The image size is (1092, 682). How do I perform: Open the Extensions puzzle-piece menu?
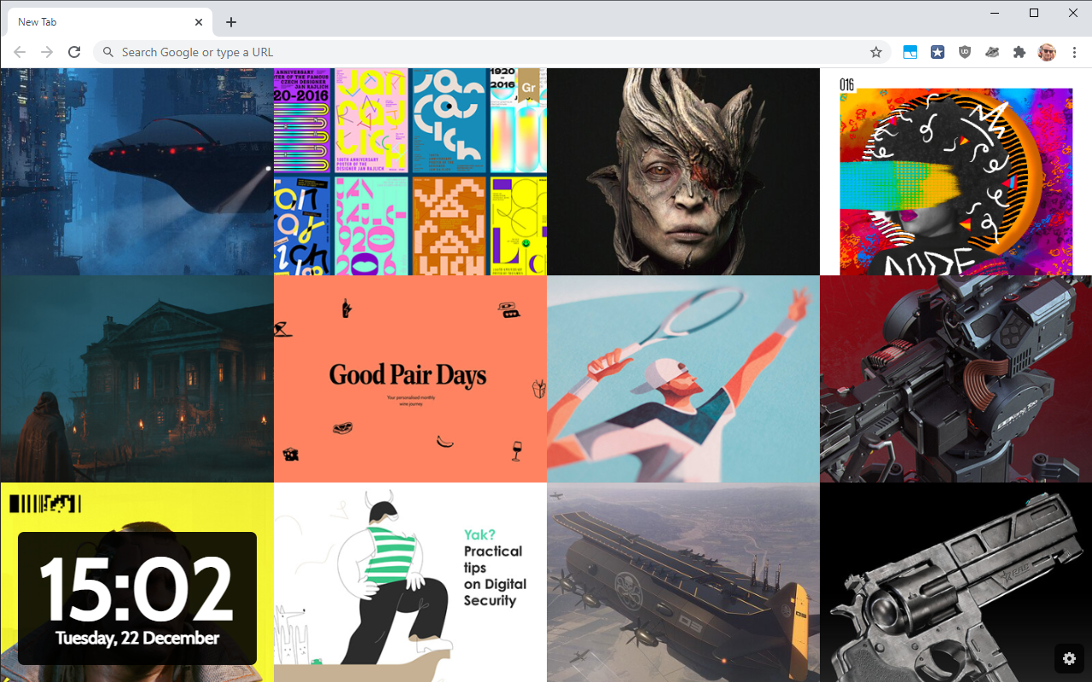click(1019, 52)
